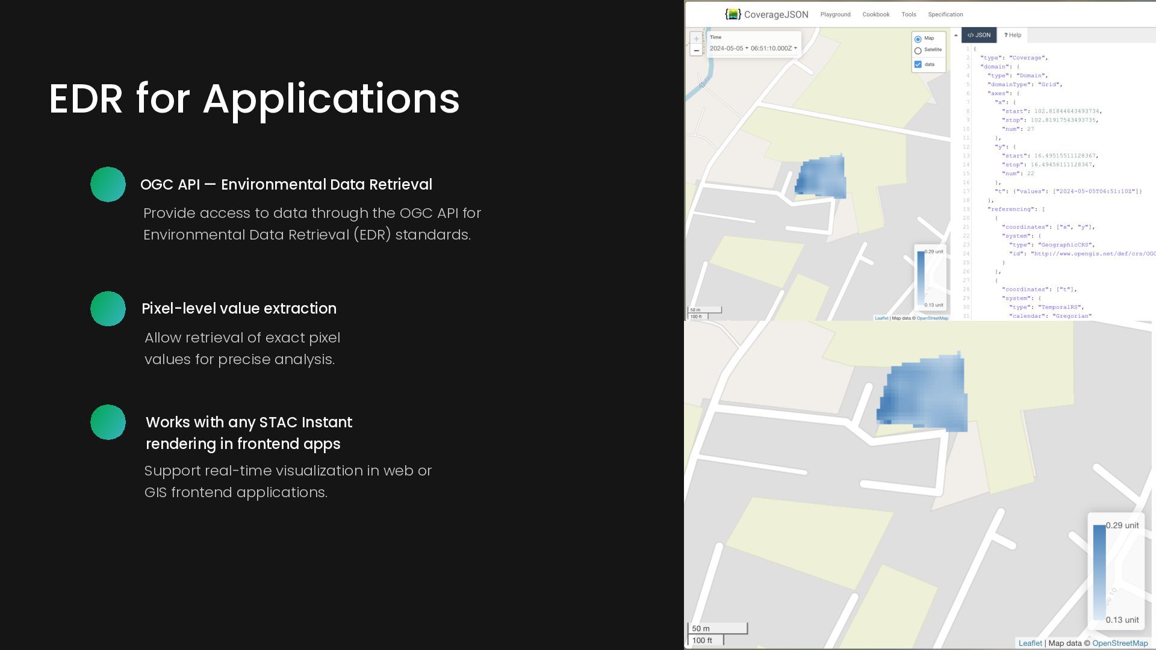
Task: Click the Works with any STAC bullet circle
Action: 108,422
